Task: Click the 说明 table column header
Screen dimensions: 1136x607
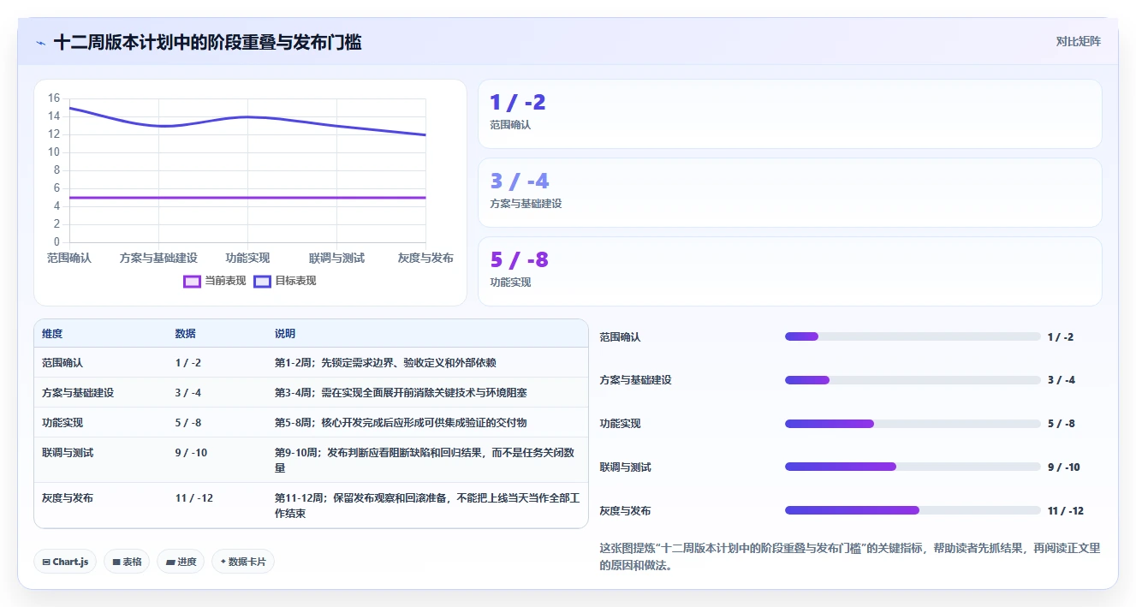Action: click(x=285, y=334)
